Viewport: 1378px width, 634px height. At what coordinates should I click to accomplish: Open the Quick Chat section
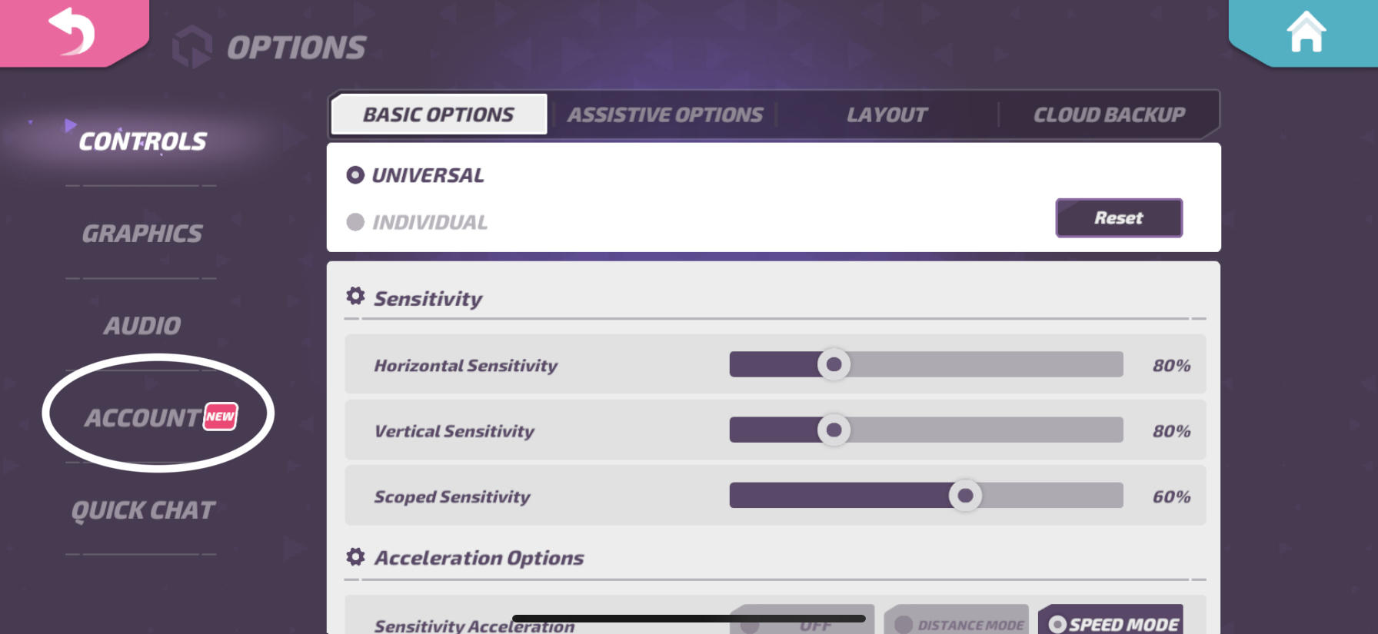pyautogui.click(x=143, y=511)
